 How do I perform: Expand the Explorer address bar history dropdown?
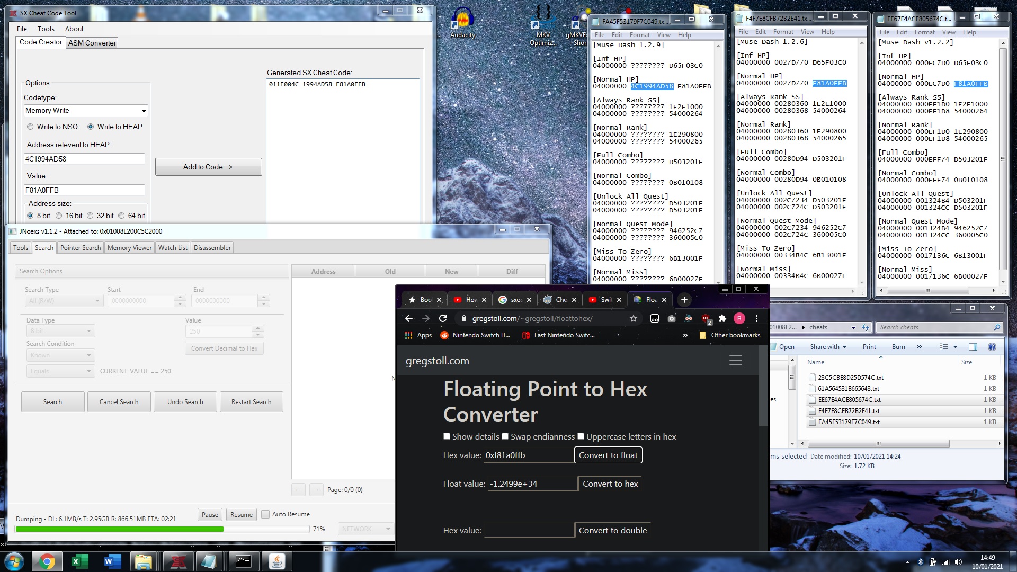click(x=853, y=327)
